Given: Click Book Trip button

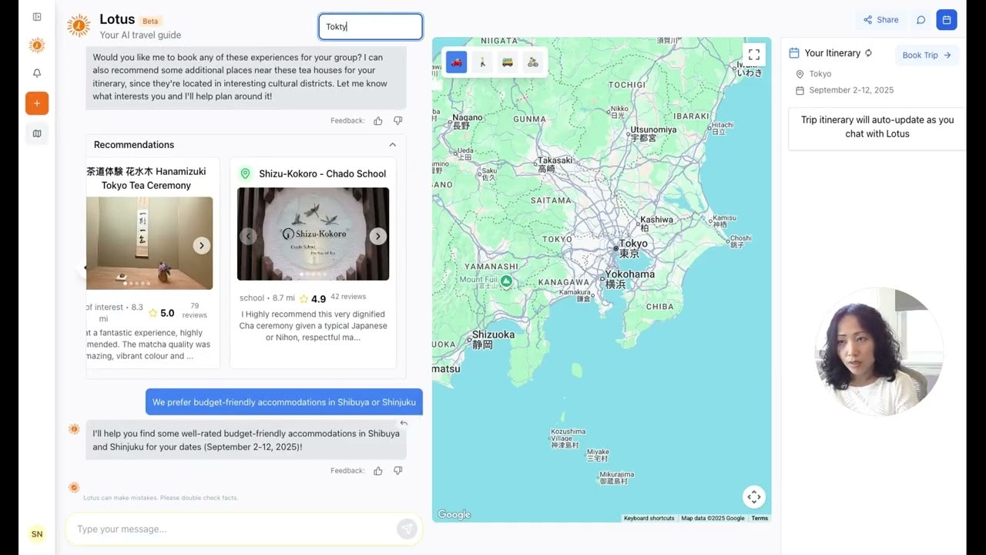Looking at the screenshot, I should pyautogui.click(x=927, y=55).
